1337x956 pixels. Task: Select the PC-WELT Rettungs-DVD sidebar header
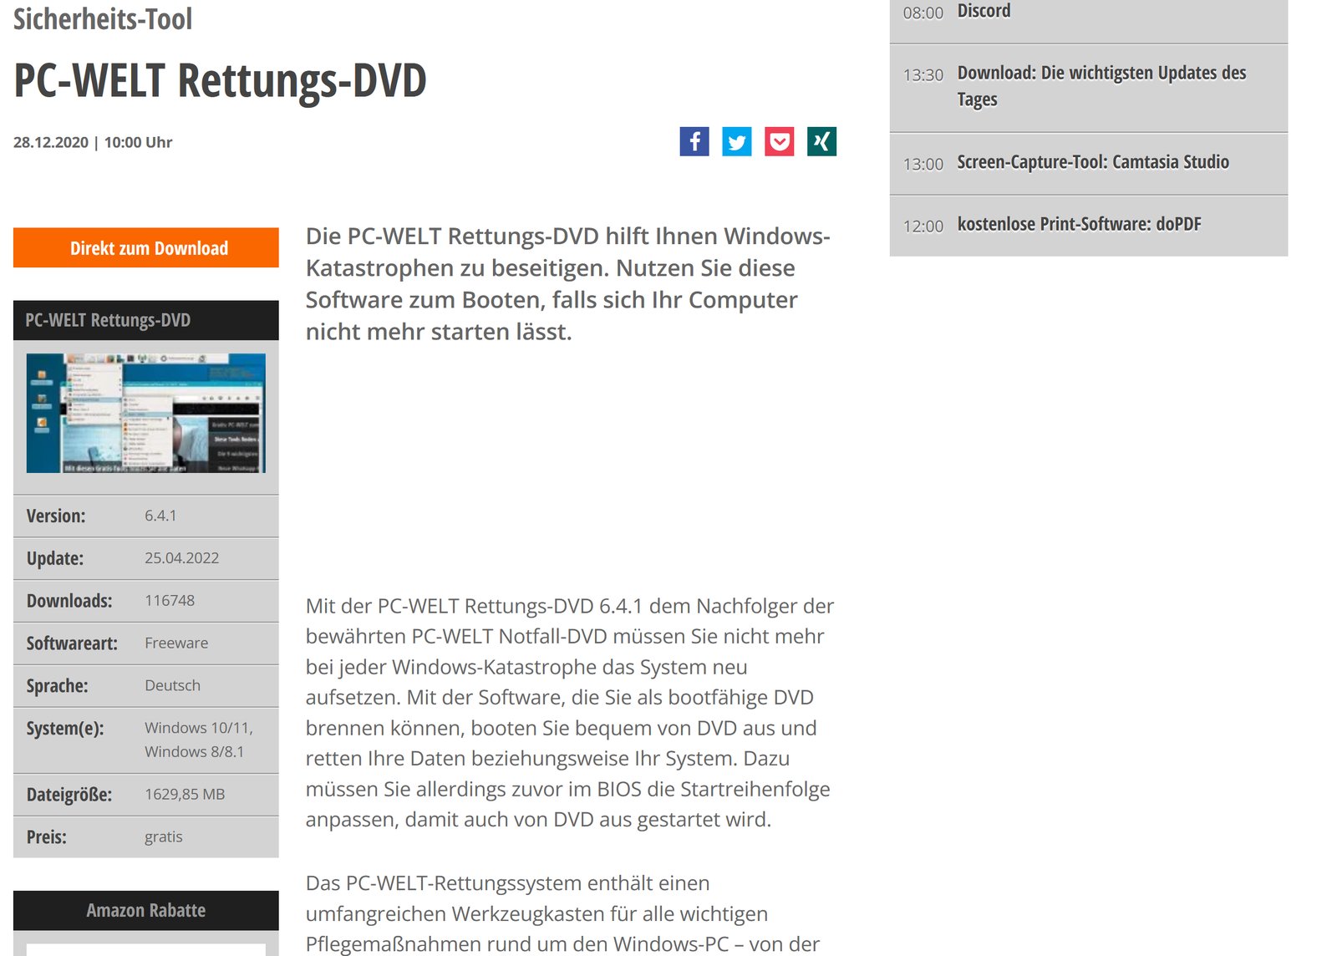(x=146, y=320)
